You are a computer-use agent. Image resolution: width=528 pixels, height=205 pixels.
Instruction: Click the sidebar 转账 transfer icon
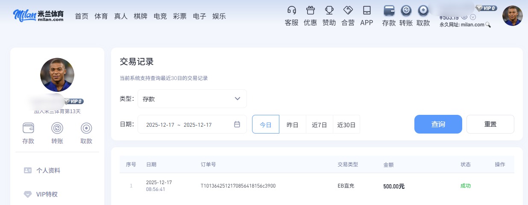[57, 128]
